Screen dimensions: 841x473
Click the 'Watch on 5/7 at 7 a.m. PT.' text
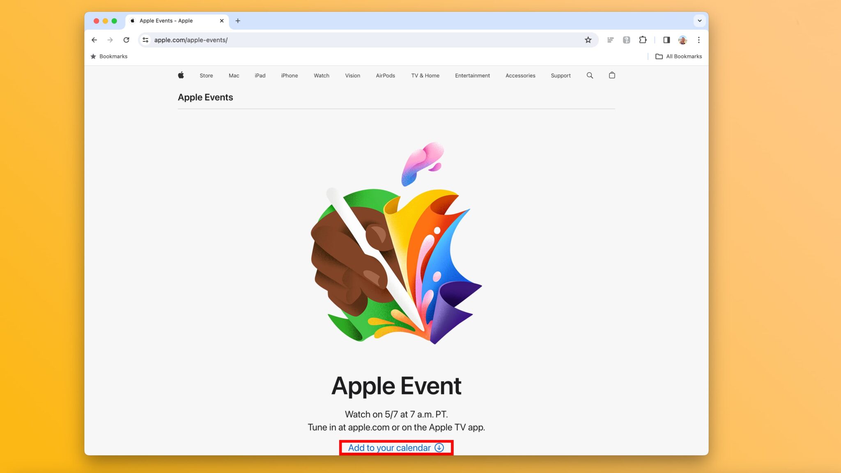pyautogui.click(x=396, y=414)
